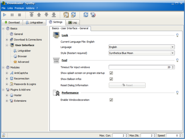
Task: Select Basics - User Interface - General tab
Action: click(x=70, y=28)
